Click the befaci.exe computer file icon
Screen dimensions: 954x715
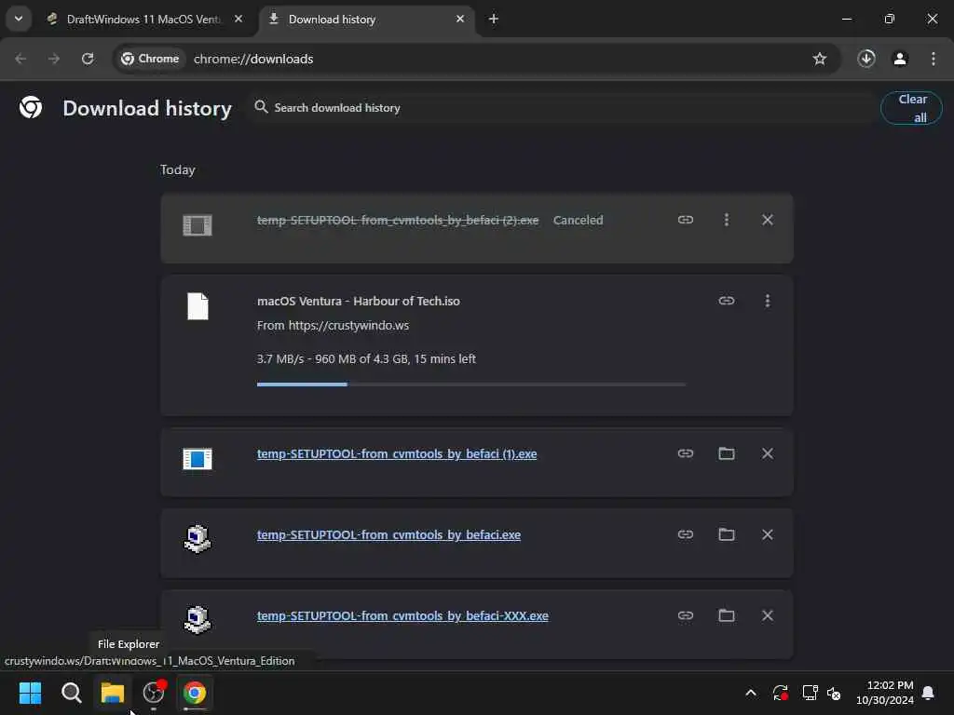coord(198,539)
